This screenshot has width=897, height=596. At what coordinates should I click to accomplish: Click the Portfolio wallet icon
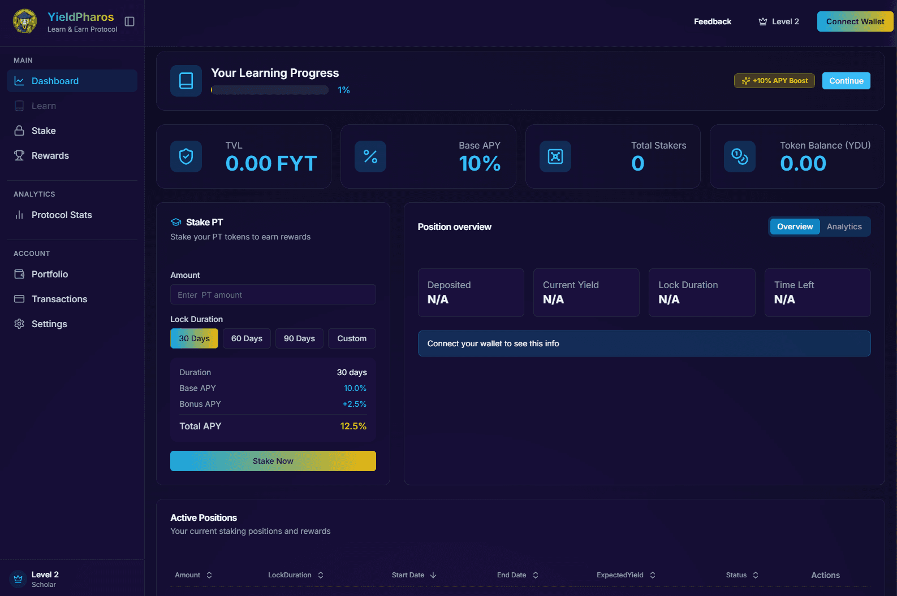[x=19, y=274]
